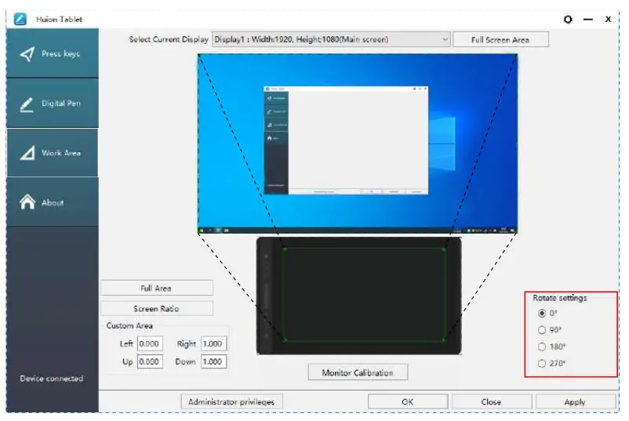Click the Apply button
629x421 pixels.
point(575,401)
